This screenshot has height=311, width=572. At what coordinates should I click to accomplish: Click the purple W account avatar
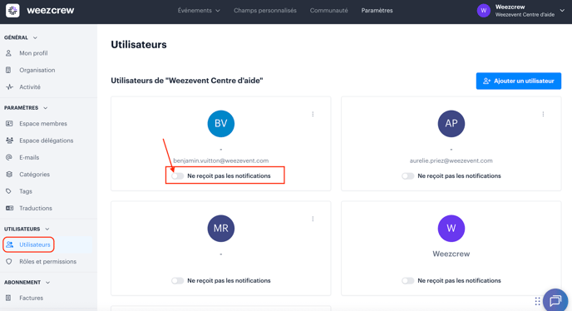484,11
